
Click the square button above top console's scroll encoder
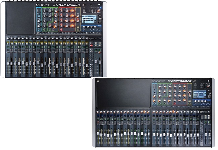(100, 15)
